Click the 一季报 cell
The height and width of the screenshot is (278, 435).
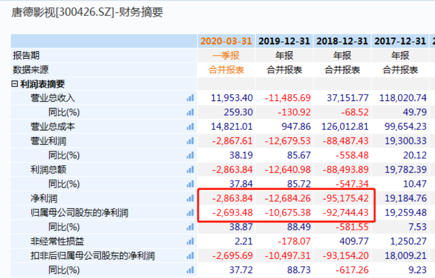click(x=226, y=55)
